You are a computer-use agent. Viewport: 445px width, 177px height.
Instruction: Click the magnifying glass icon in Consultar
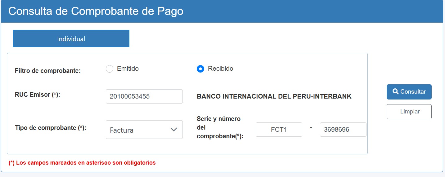pos(396,92)
